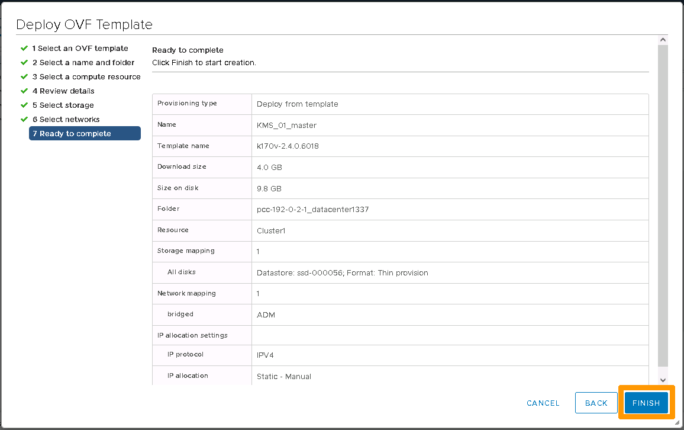The width and height of the screenshot is (684, 430).
Task: Jump to step 4 Review details
Action: 63,91
